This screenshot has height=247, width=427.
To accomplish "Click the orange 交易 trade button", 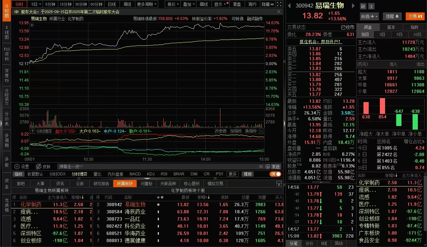I will click(x=415, y=16).
